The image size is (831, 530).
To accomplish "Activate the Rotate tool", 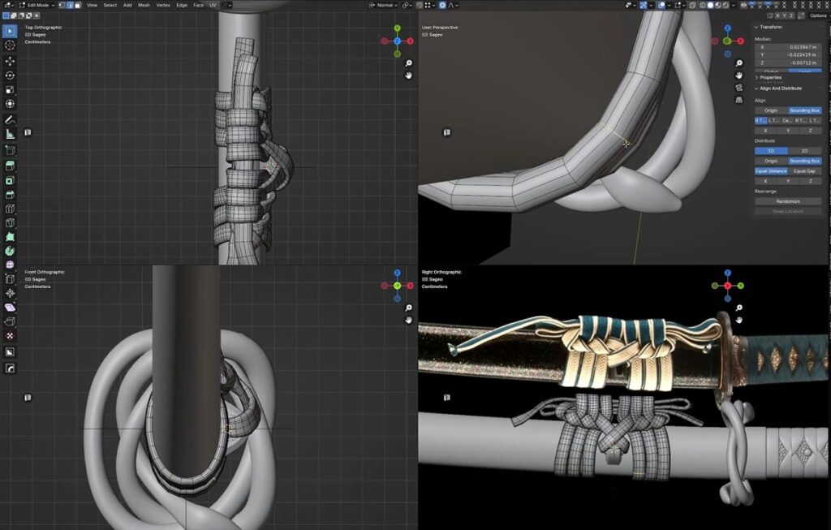I will point(10,75).
